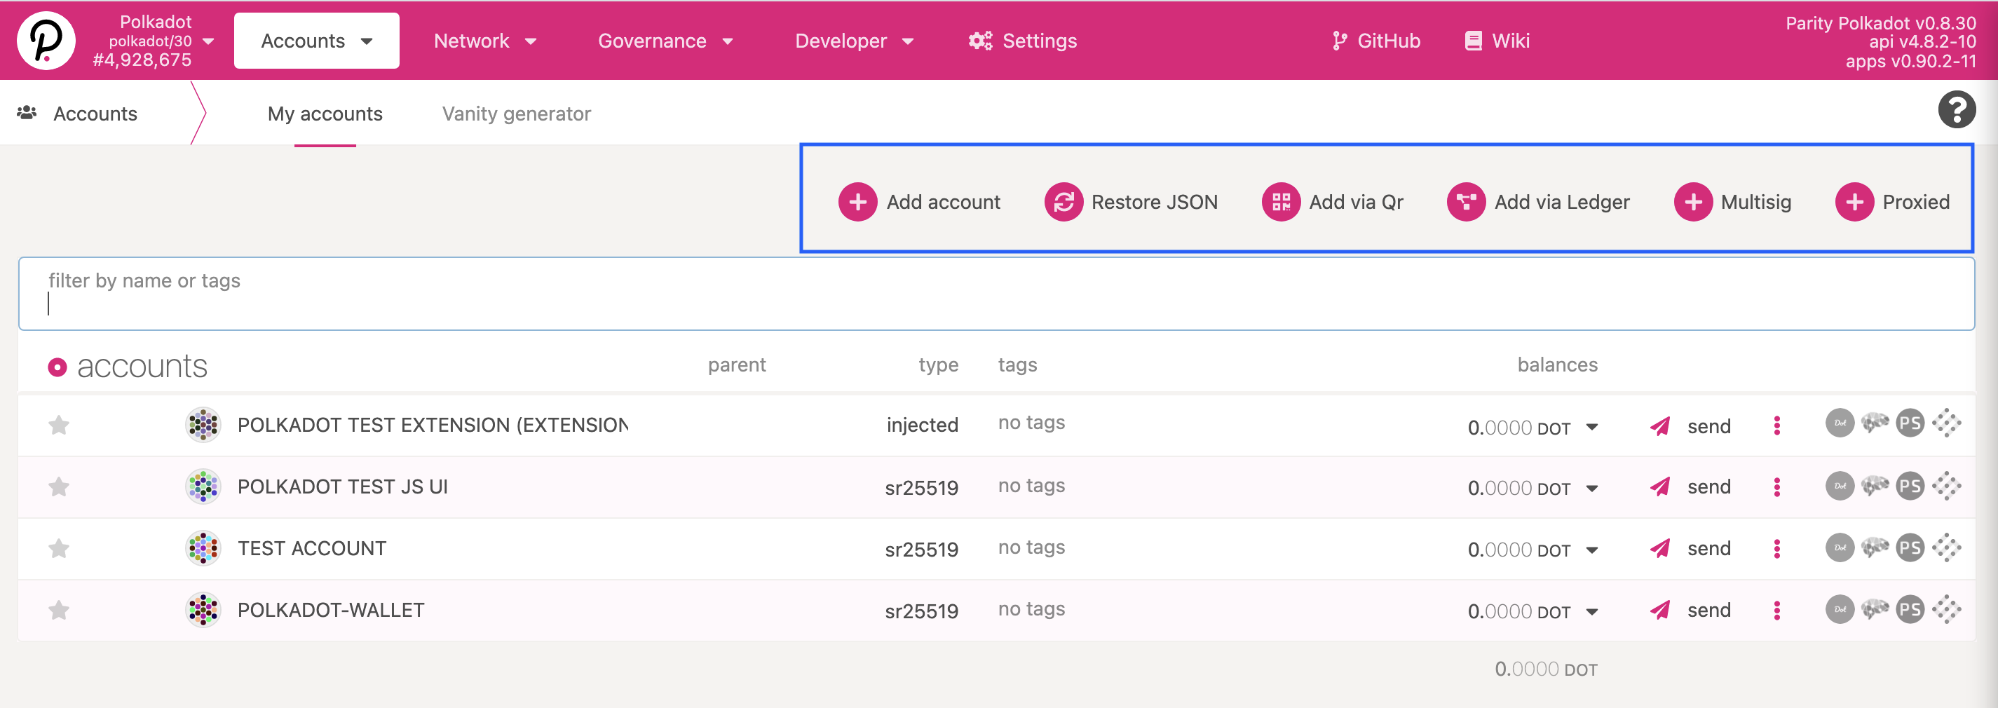Expand balance details for TEST ACCOUNT
This screenshot has width=1998, height=708.
[x=1592, y=550]
